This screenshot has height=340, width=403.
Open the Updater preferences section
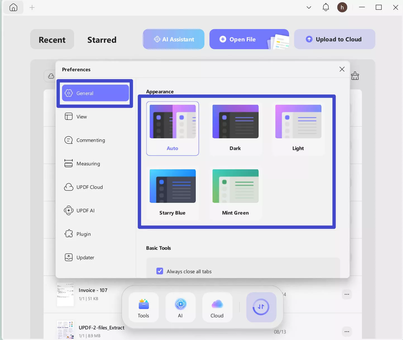(96, 257)
